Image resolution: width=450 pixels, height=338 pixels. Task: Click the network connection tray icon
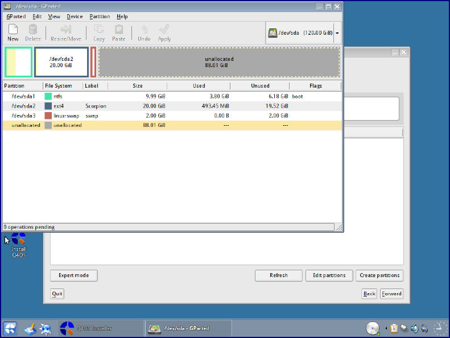tap(404, 328)
